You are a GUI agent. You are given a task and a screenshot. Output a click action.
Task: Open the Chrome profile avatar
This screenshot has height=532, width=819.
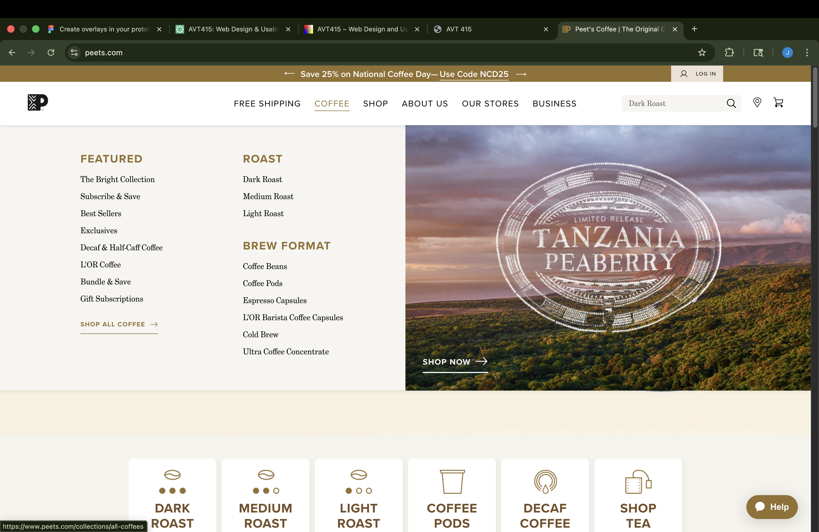pos(787,53)
